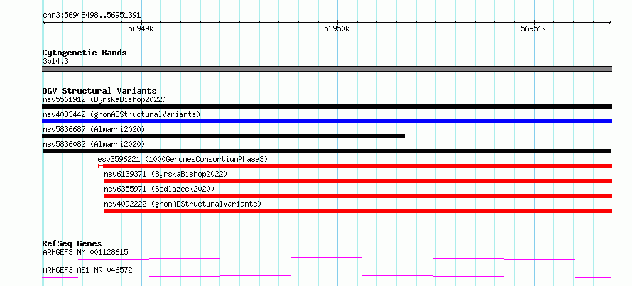Select the red bar under nsv6139371
This screenshot has width=632, height=286.
pyautogui.click(x=358, y=181)
